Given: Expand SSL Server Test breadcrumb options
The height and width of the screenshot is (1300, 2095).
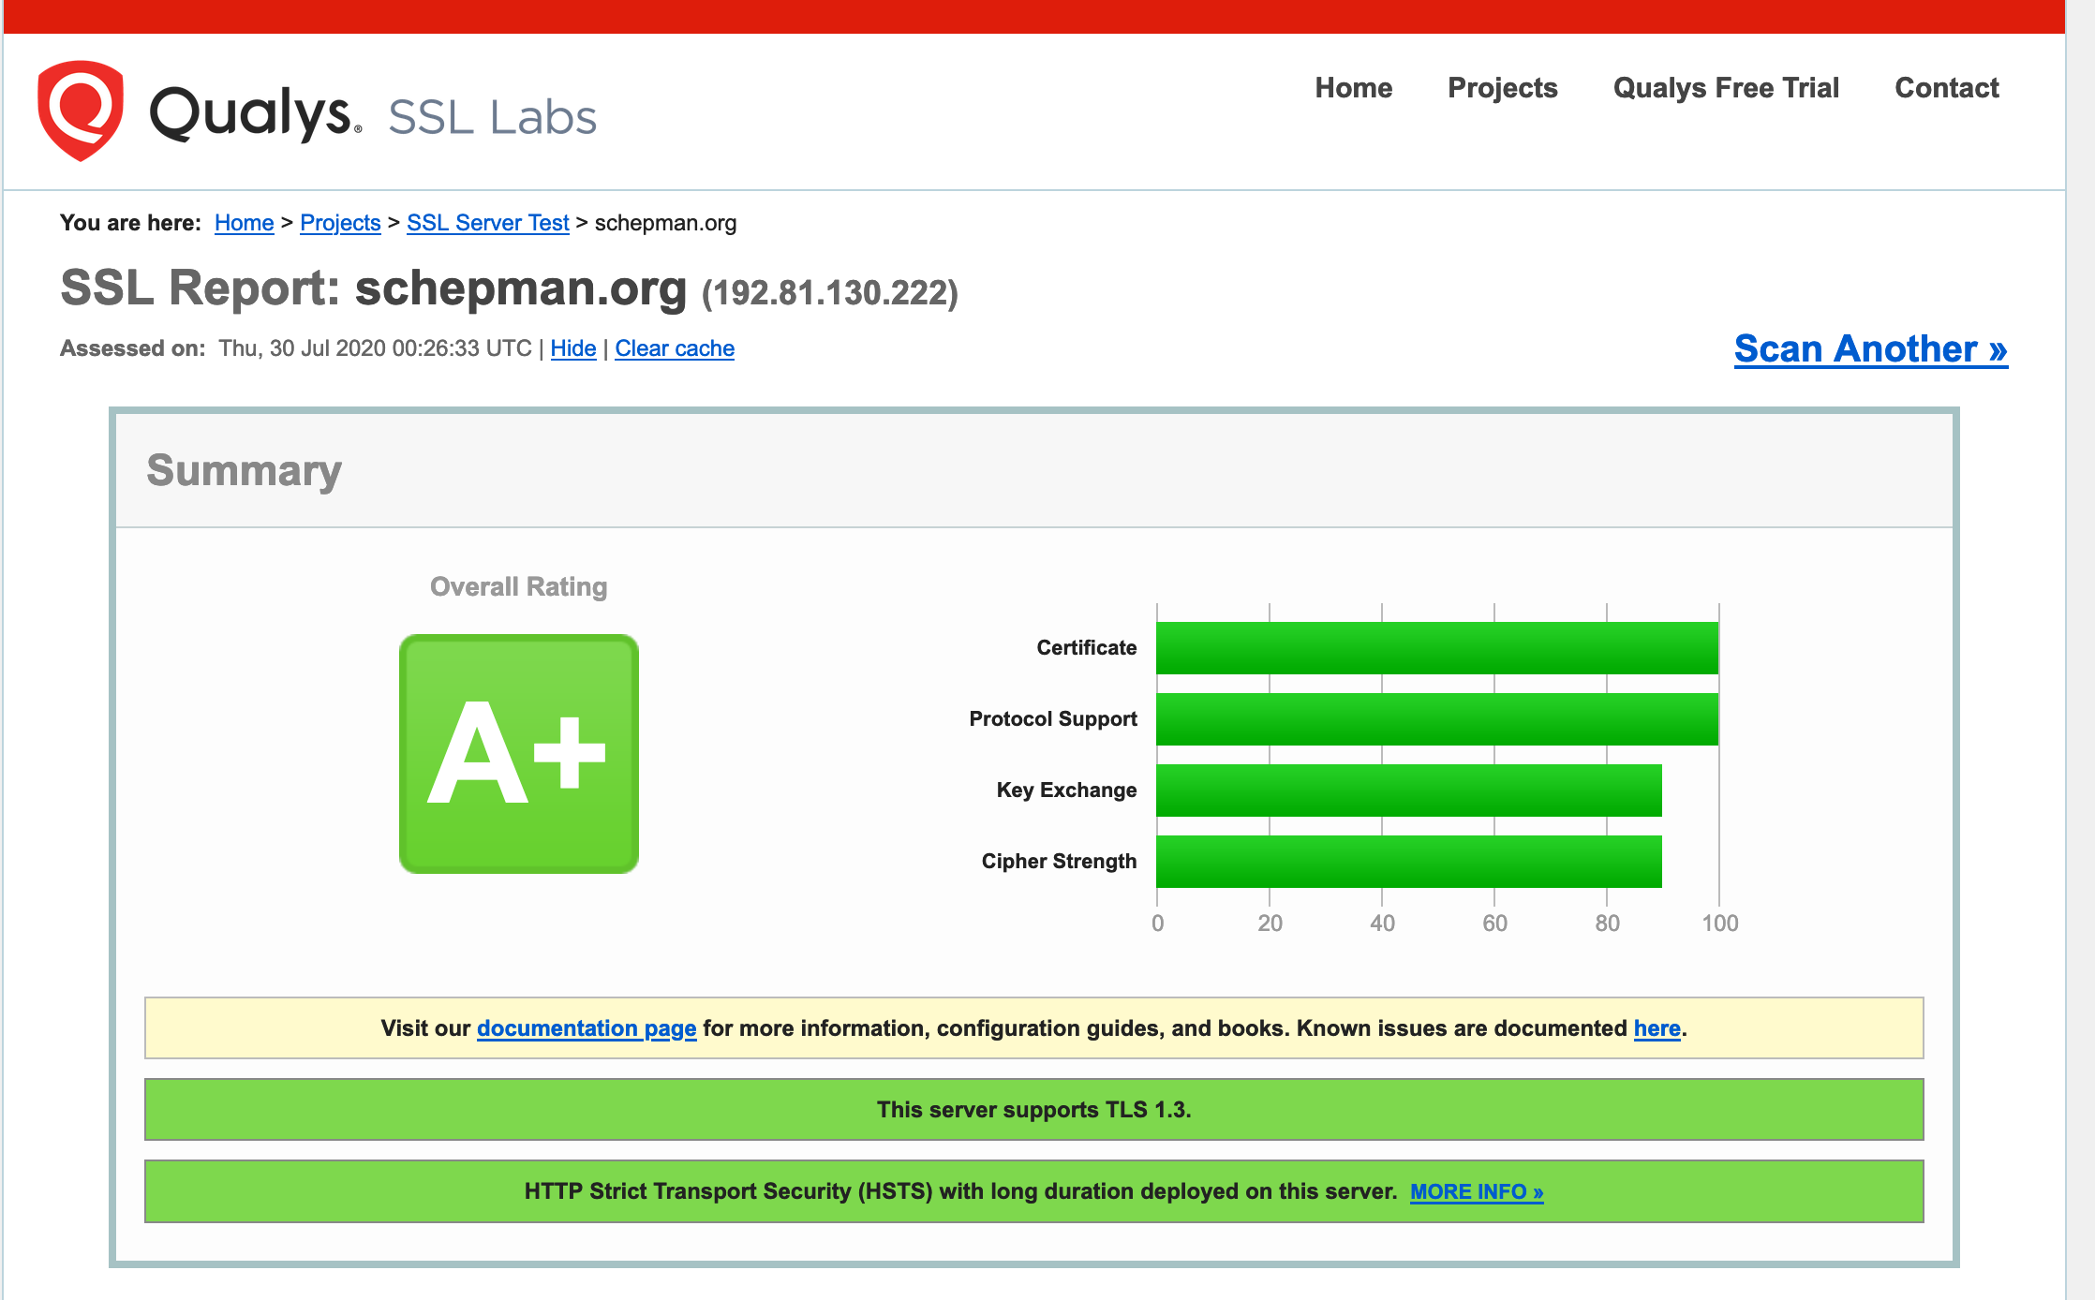Looking at the screenshot, I should click(486, 223).
